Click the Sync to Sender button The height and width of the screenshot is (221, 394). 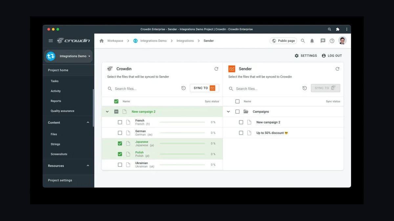(x=204, y=88)
